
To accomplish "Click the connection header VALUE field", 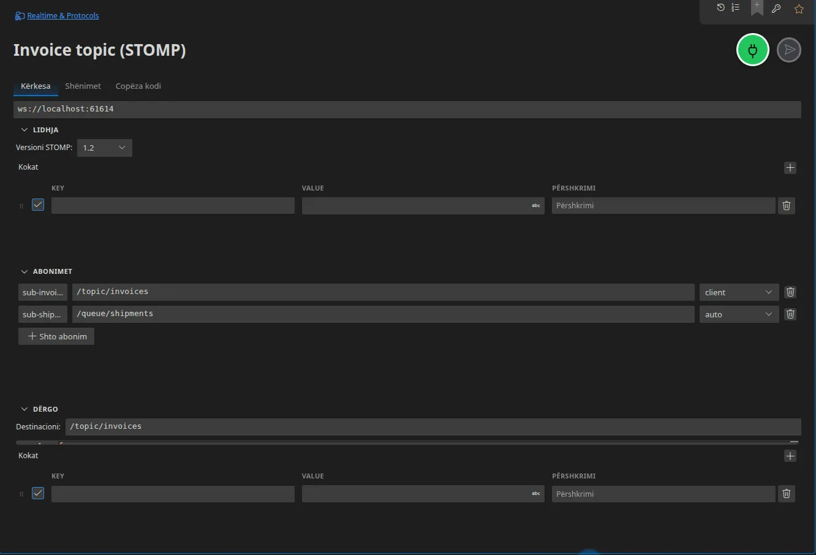I will point(423,206).
